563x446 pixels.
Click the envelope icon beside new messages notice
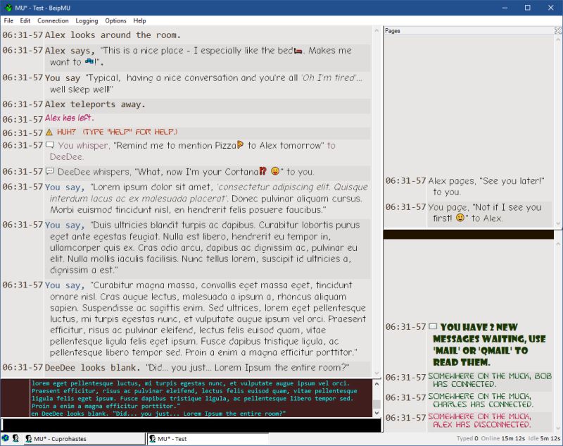pyautogui.click(x=433, y=326)
